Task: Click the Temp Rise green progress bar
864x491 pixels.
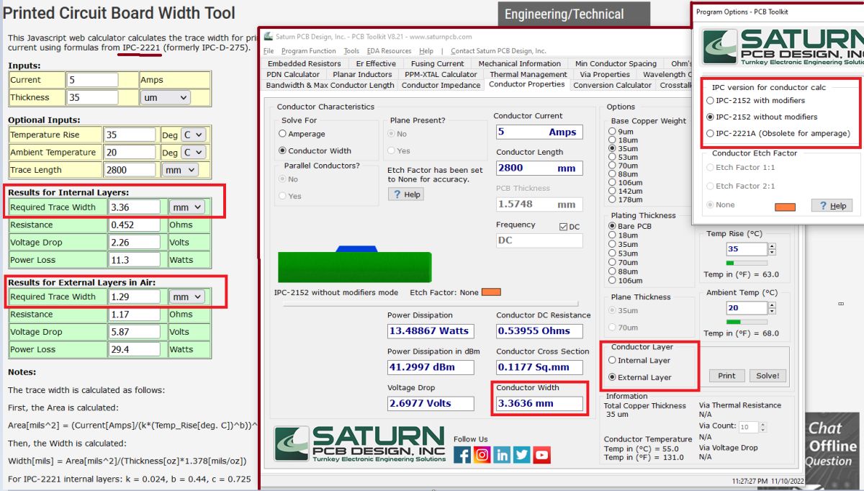Action: [x=747, y=263]
